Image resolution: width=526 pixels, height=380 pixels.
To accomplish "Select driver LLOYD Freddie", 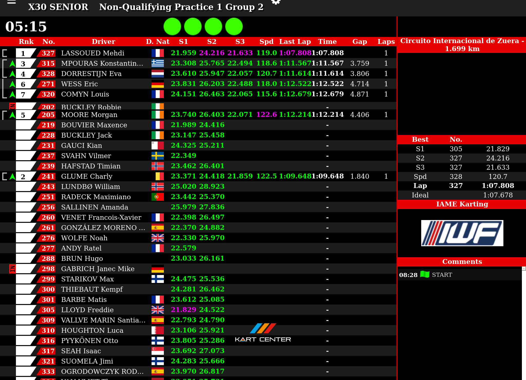I will pyautogui.click(x=87, y=310).
